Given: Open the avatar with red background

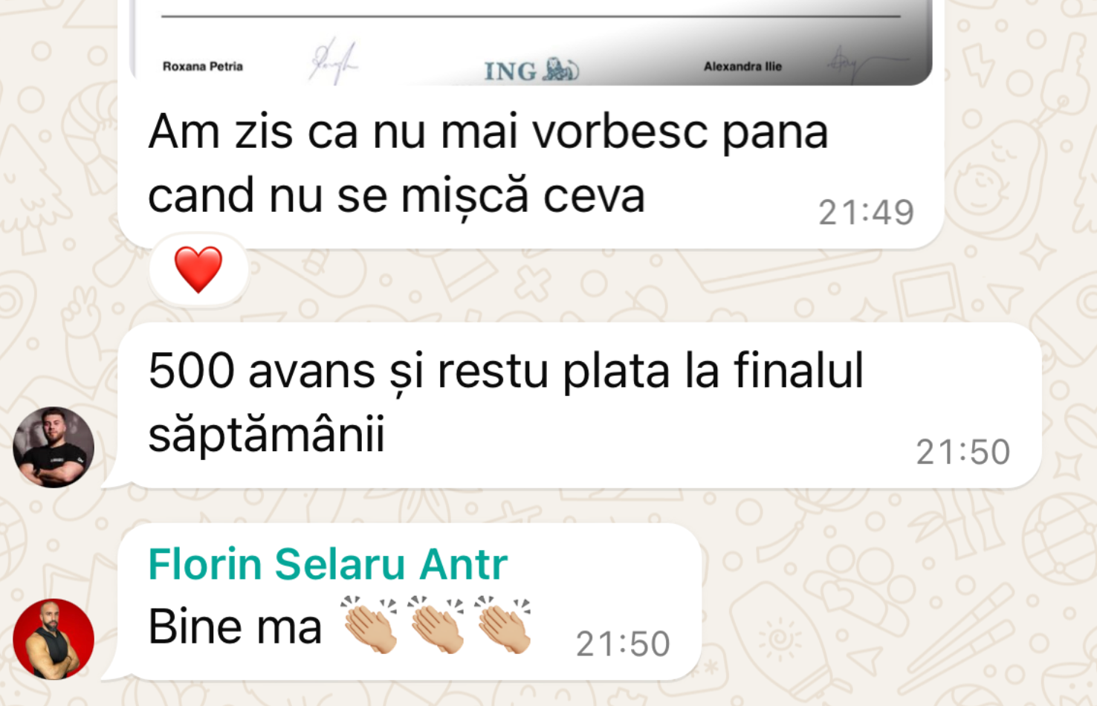Looking at the screenshot, I should pos(54,639).
